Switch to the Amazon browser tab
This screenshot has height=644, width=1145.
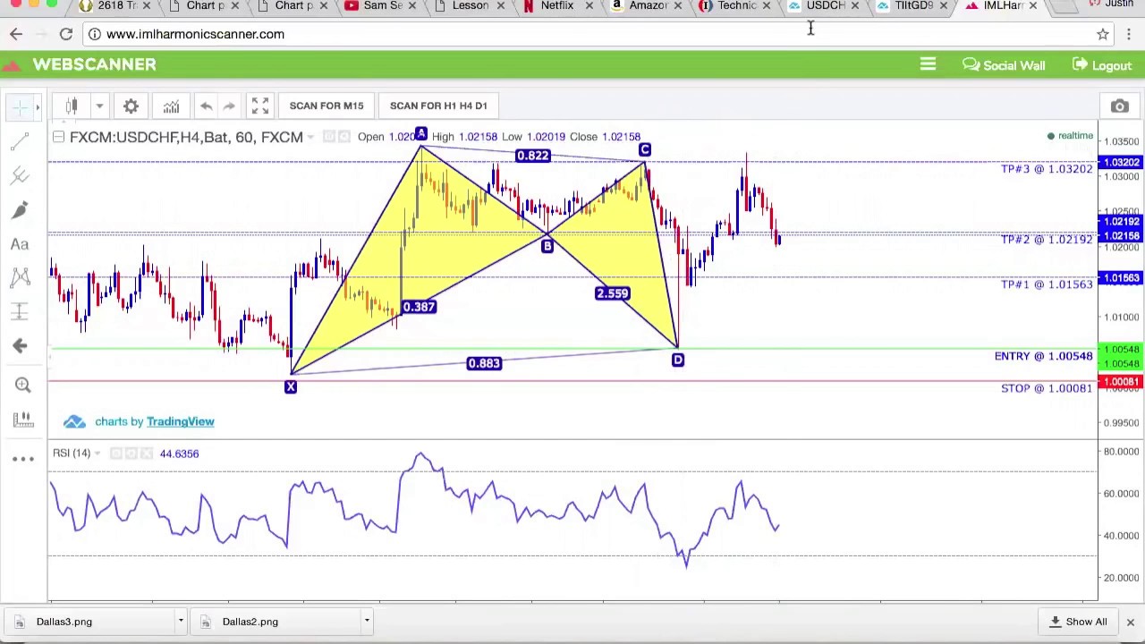tap(648, 6)
